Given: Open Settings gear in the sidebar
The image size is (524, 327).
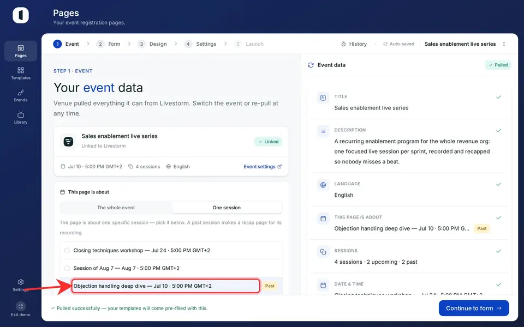Looking at the screenshot, I should click(21, 282).
